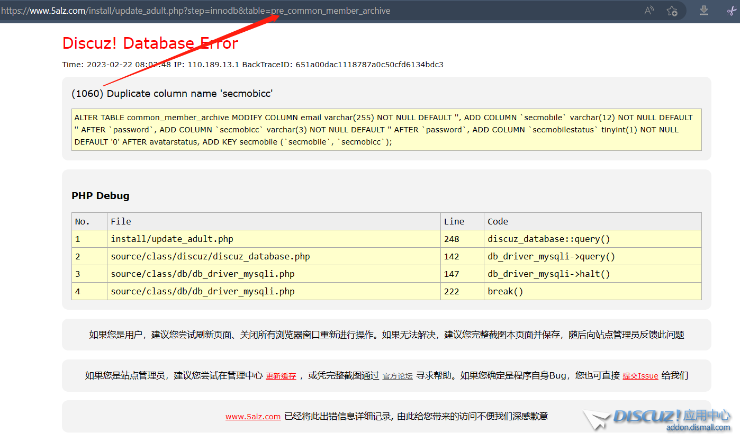This screenshot has height=441, width=740.
Task: Click 'db_driver_mysqli->halt()' code cell
Action: click(x=593, y=274)
